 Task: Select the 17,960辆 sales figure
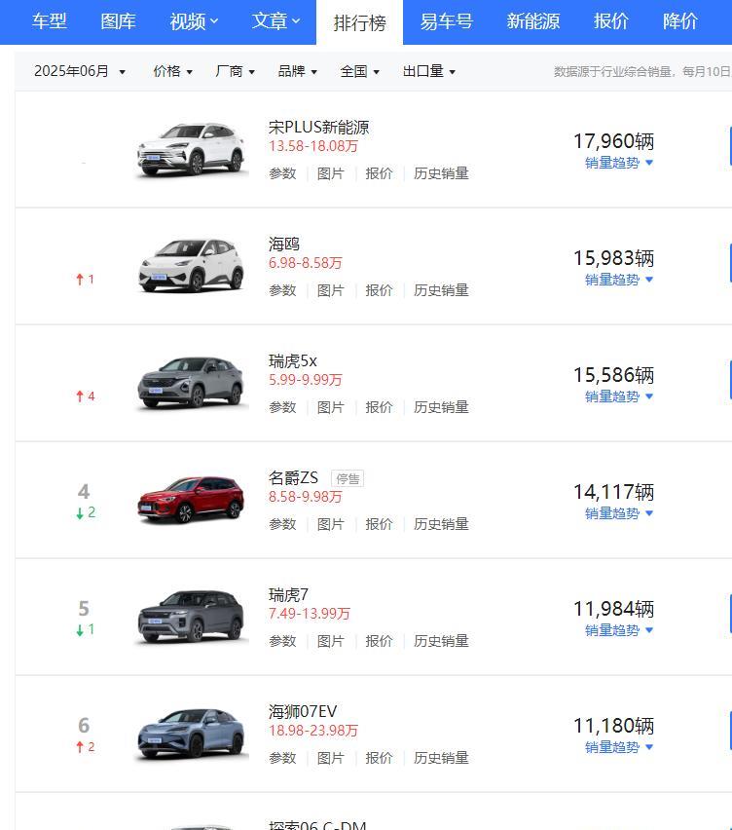tap(613, 141)
